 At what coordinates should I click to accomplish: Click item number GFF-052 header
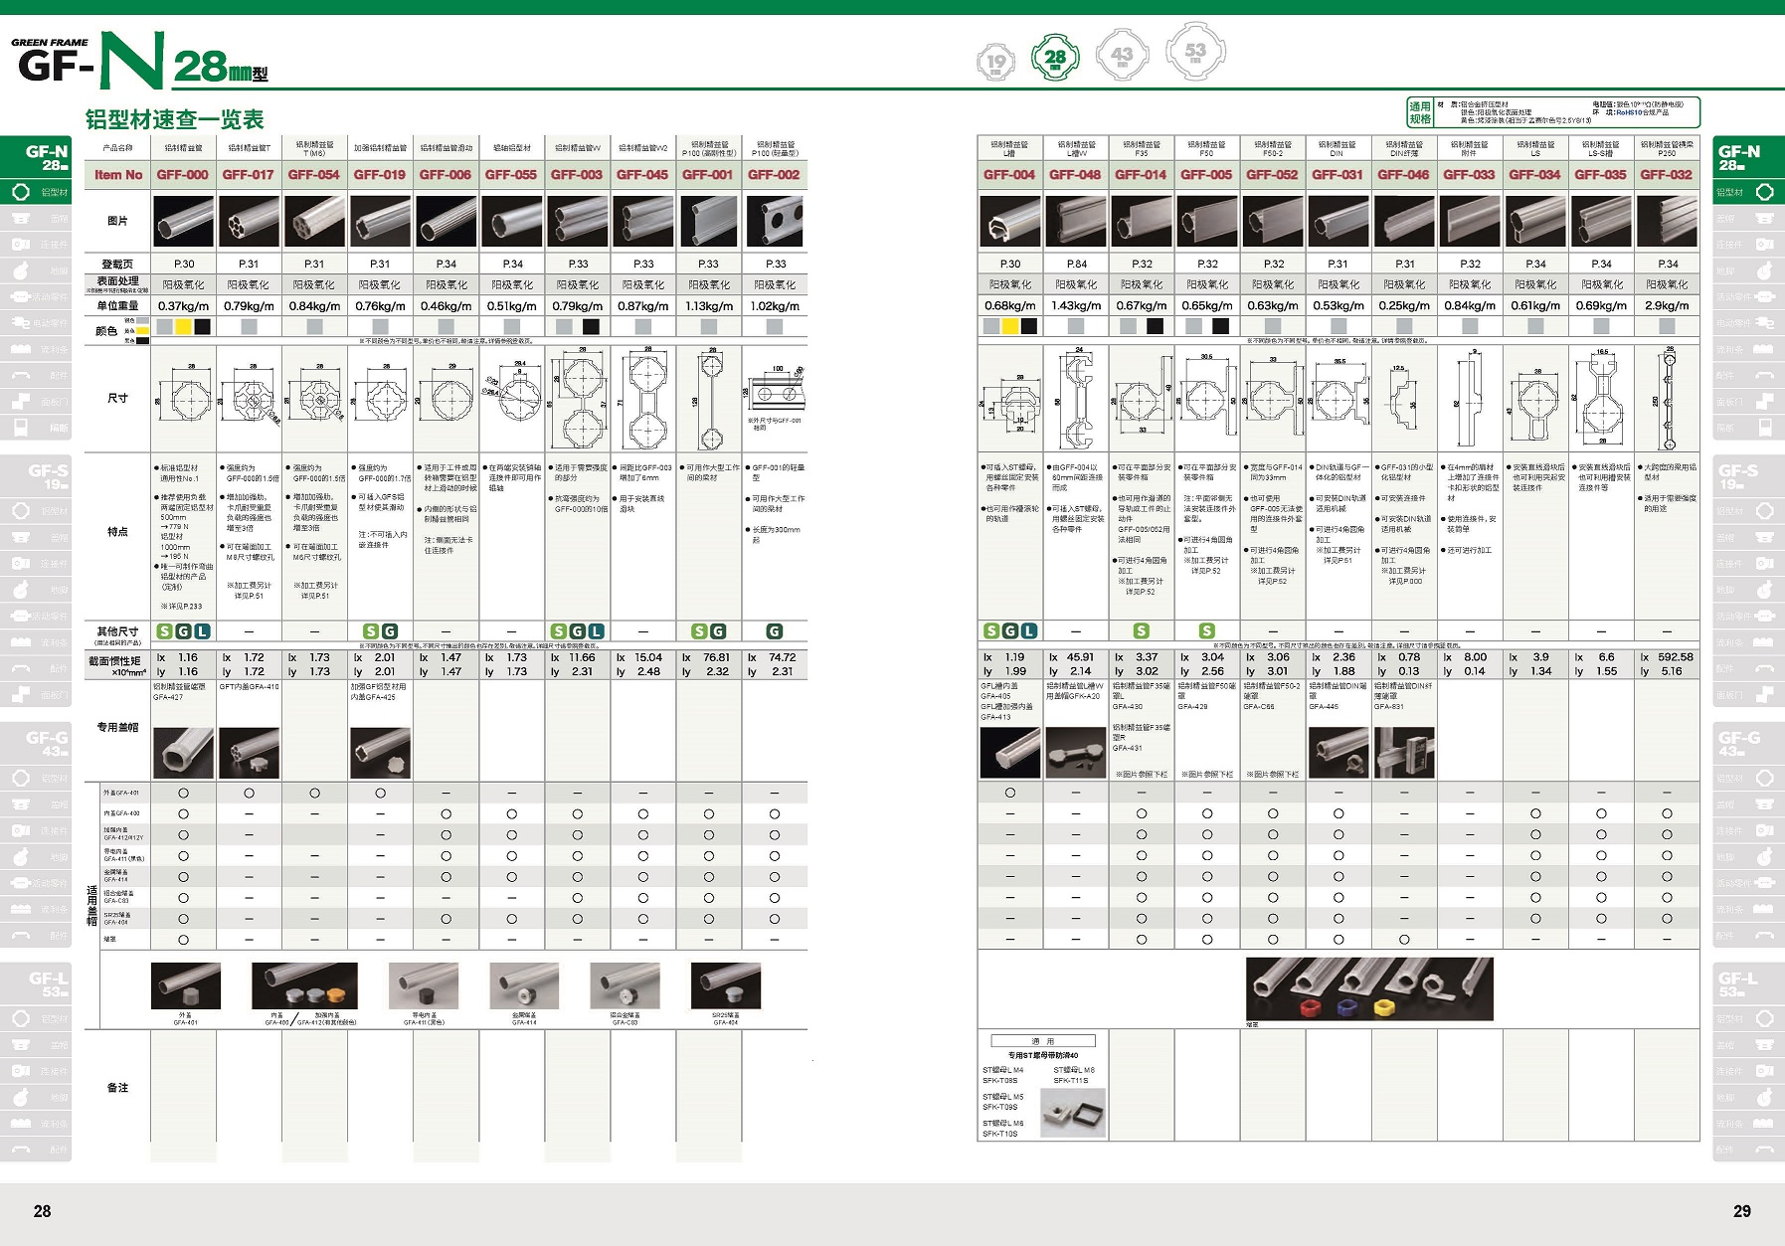1272,175
